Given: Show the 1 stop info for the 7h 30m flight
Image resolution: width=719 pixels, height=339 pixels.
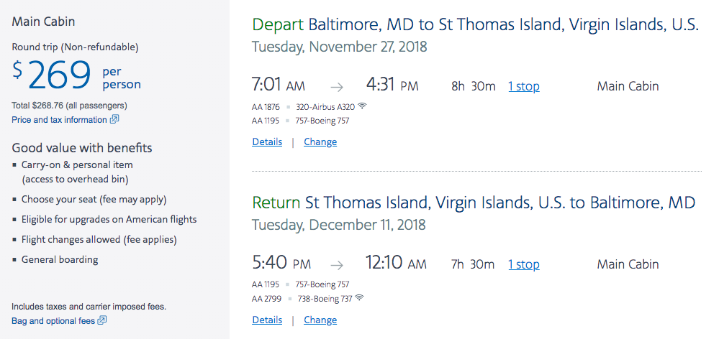Looking at the screenshot, I should (x=523, y=264).
